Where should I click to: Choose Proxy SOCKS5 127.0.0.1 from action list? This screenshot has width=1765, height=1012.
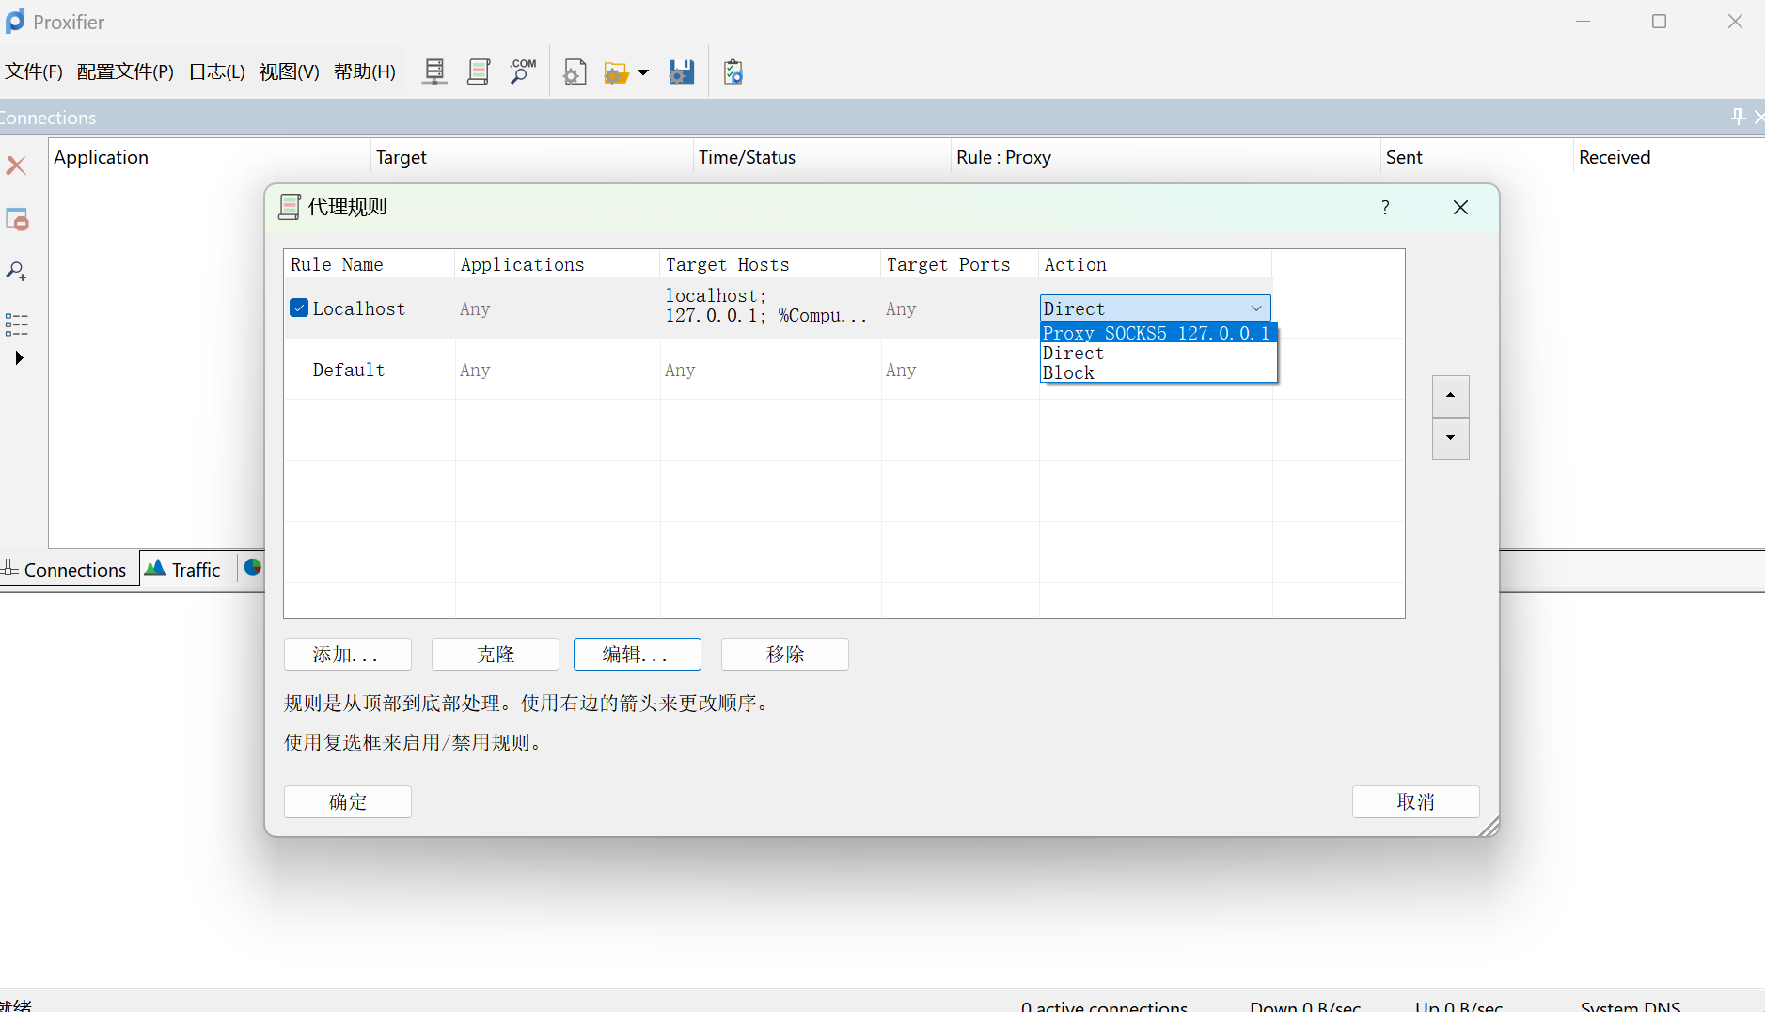pos(1156,333)
